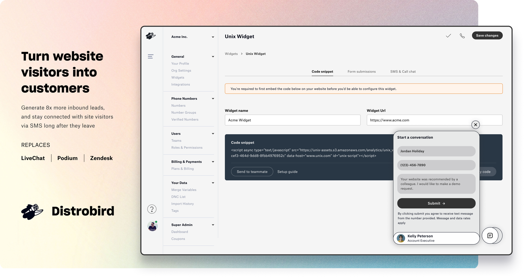Click the Widget Url input field

click(434, 120)
